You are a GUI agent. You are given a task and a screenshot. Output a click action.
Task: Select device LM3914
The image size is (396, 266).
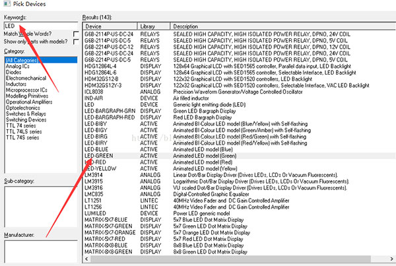240,175
